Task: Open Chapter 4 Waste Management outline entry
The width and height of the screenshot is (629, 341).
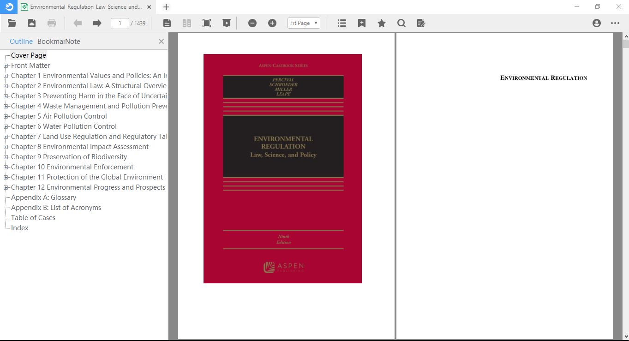Action: point(89,106)
